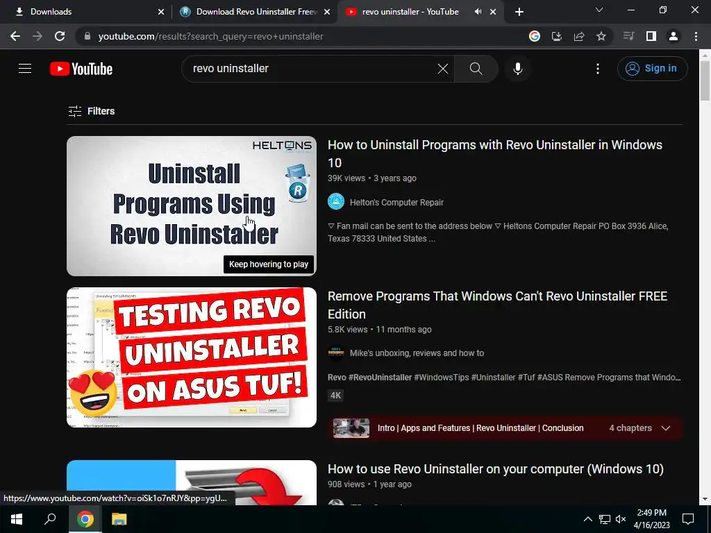Share this page using the share icon
Viewport: 711px width, 533px height.
[579, 36]
